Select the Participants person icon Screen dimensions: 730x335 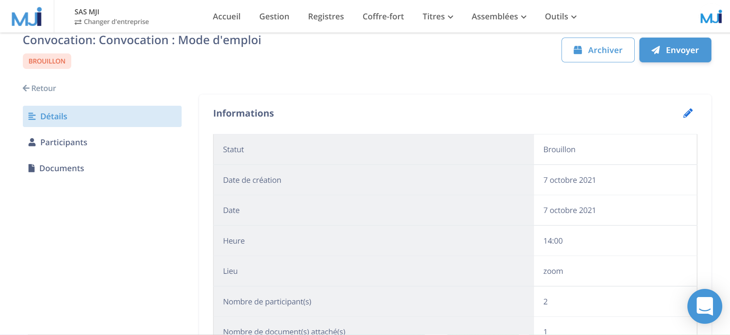click(31, 142)
